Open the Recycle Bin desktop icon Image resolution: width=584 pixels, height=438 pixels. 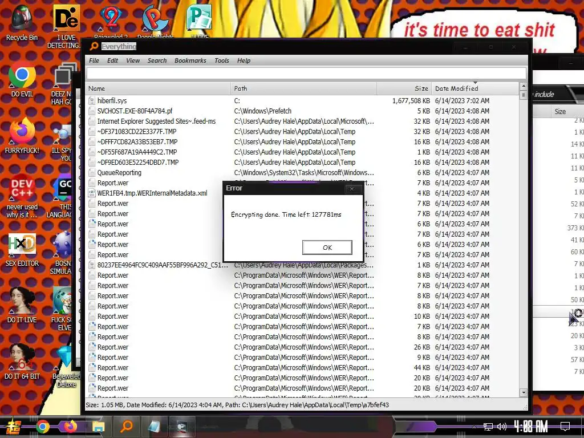22,23
